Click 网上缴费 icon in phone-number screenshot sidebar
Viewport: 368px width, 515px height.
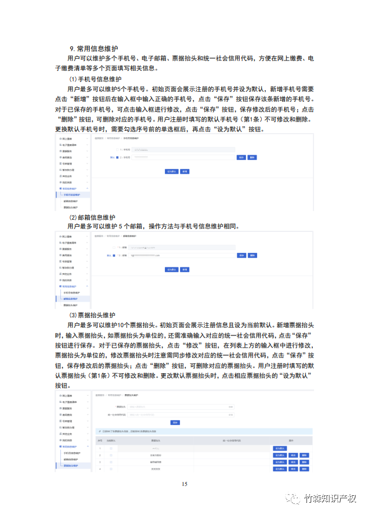pyautogui.click(x=60, y=139)
